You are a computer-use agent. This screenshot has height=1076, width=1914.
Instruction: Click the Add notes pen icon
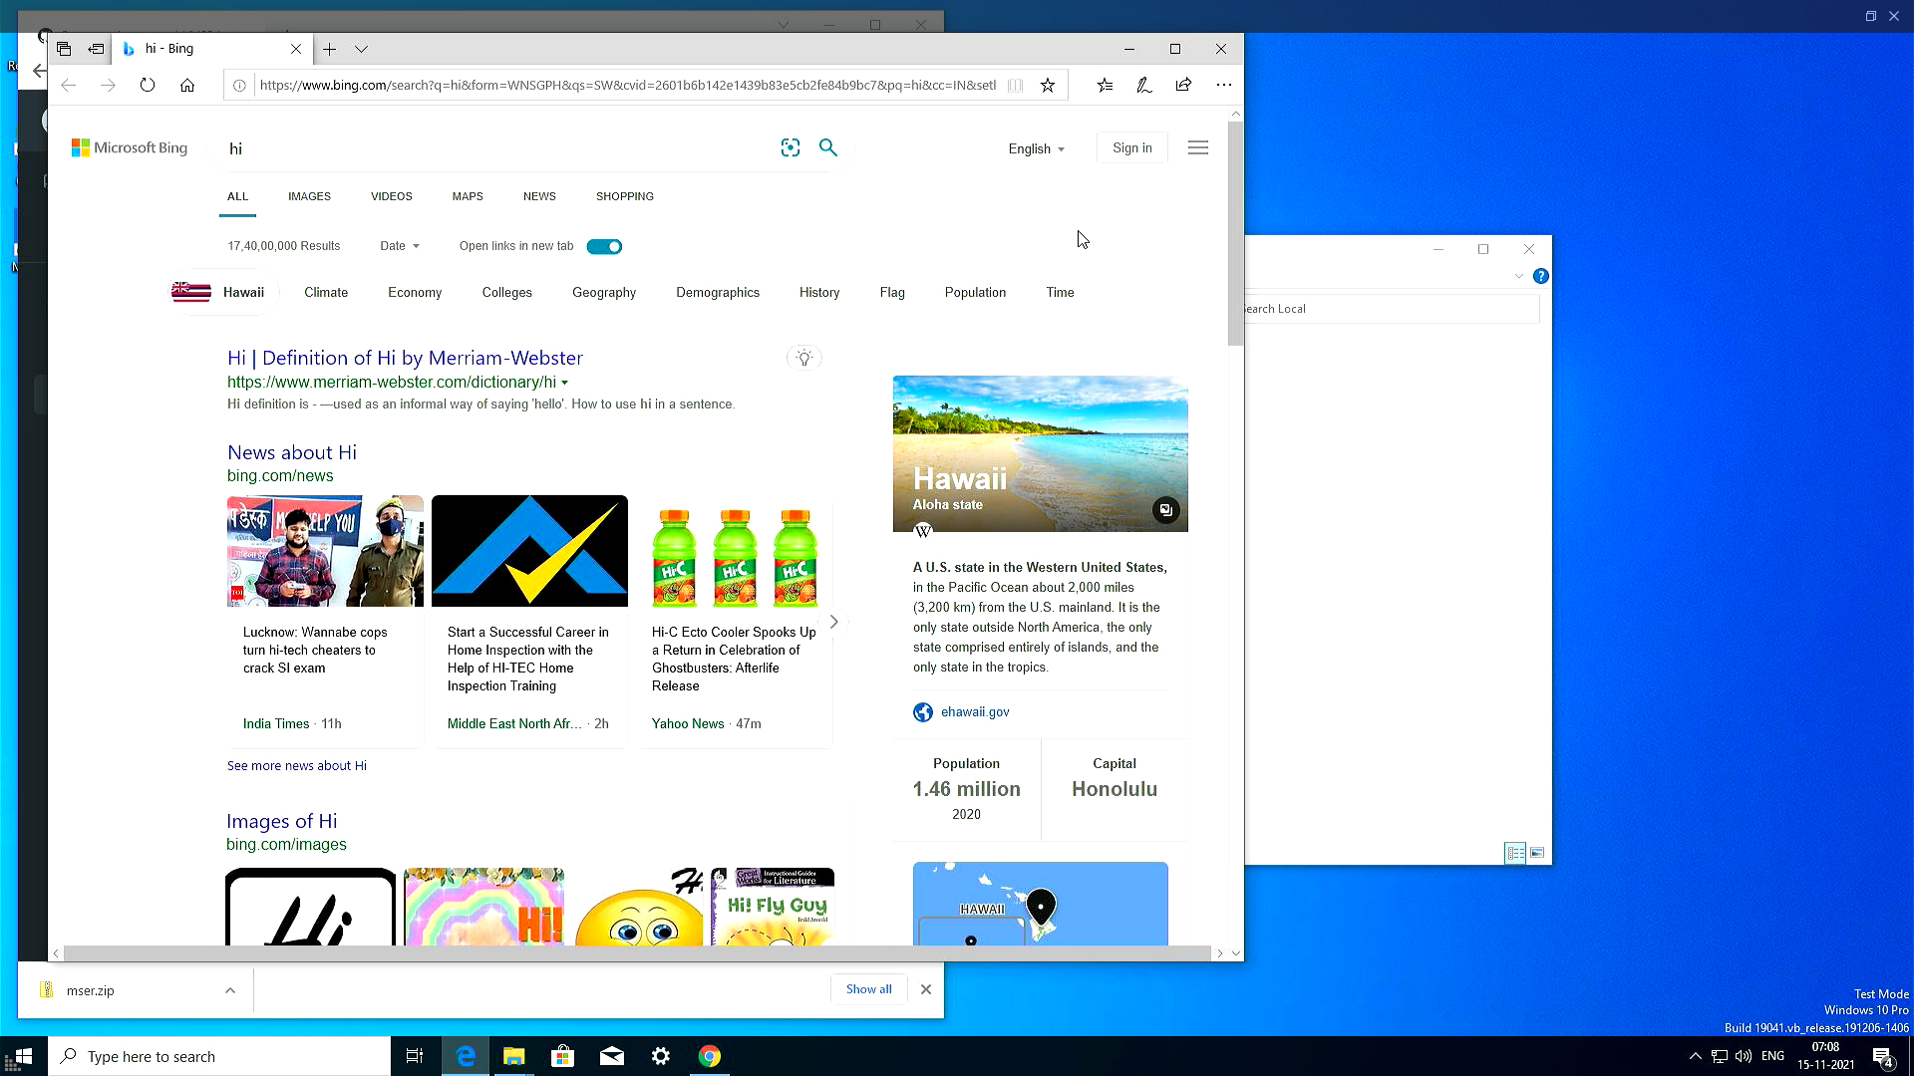[x=1144, y=86]
